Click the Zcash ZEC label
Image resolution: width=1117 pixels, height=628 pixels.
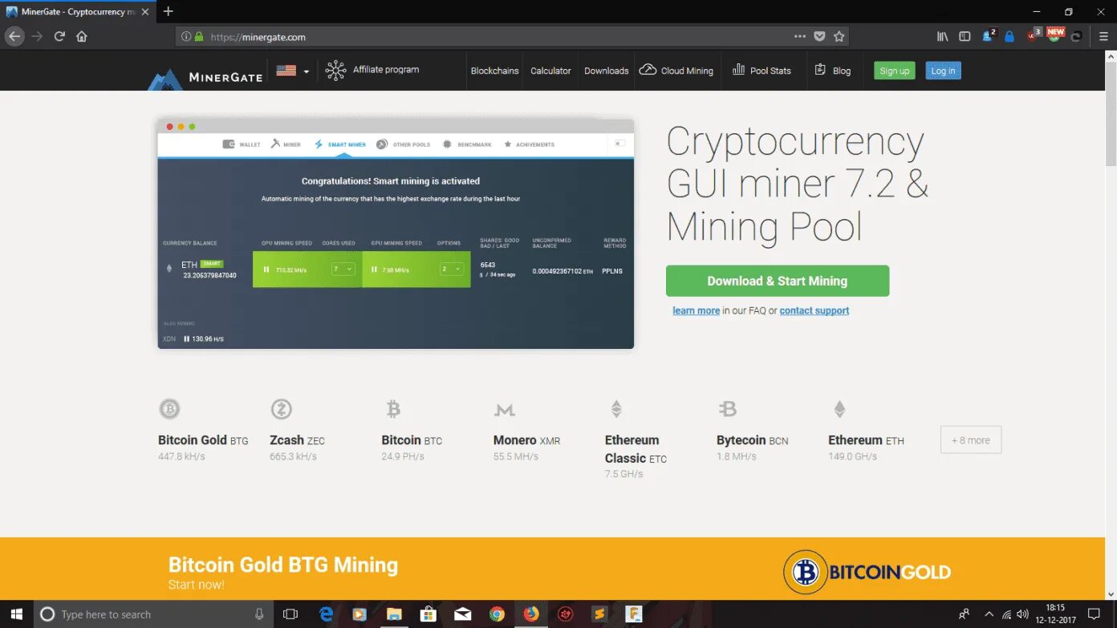[297, 440]
